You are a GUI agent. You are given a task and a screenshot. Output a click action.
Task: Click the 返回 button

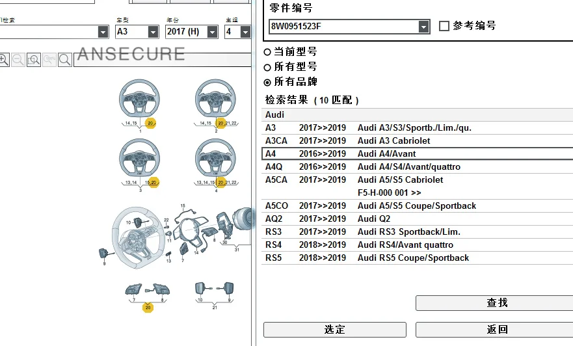494,330
